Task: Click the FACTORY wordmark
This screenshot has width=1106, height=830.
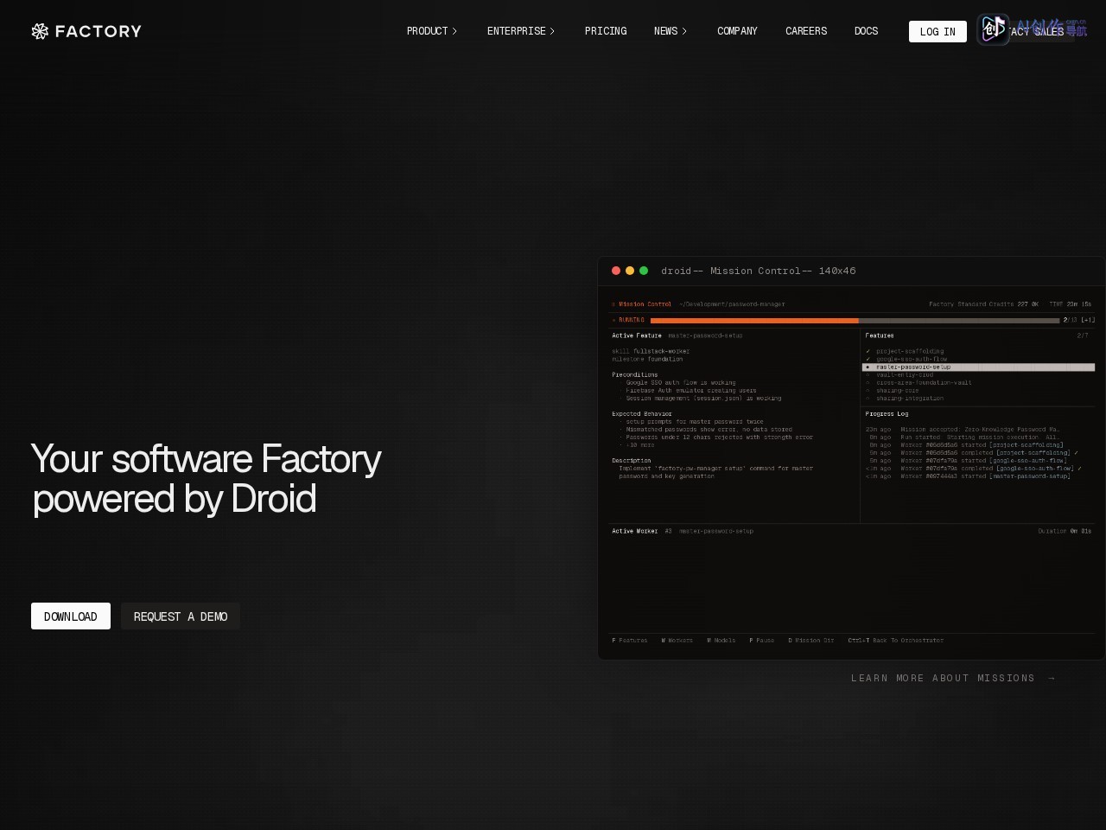Action: [x=98, y=31]
